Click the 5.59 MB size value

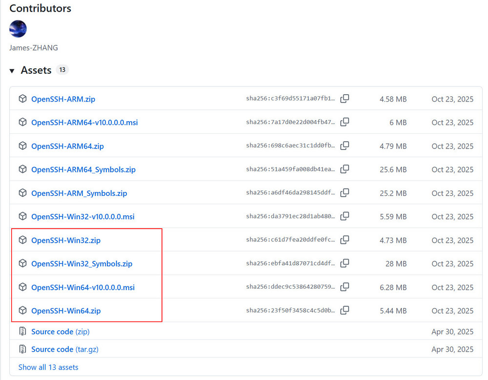(x=393, y=216)
